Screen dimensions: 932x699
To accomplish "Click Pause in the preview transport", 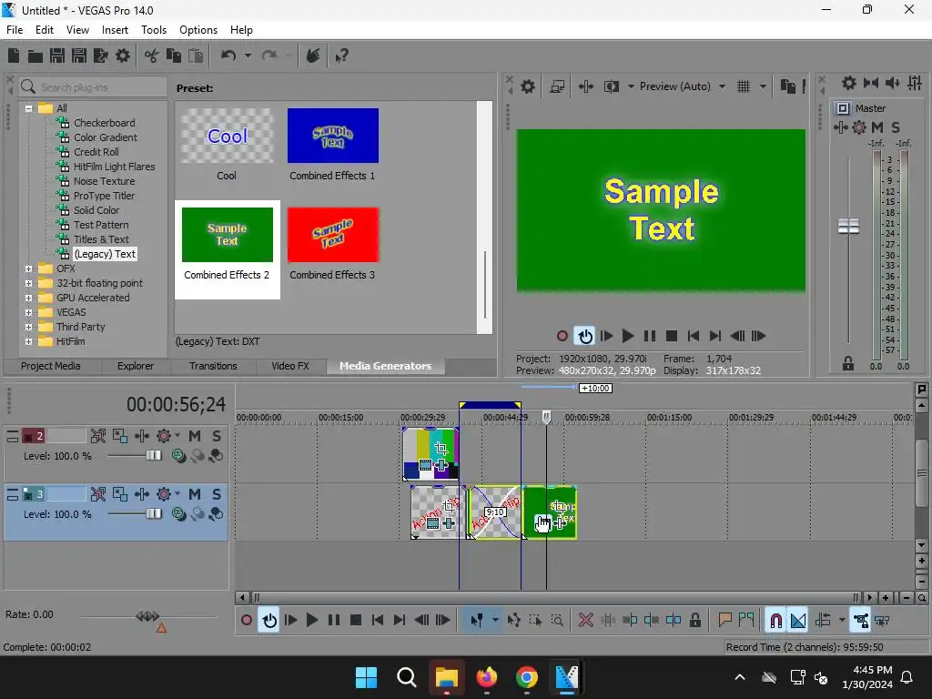I will click(x=650, y=337).
